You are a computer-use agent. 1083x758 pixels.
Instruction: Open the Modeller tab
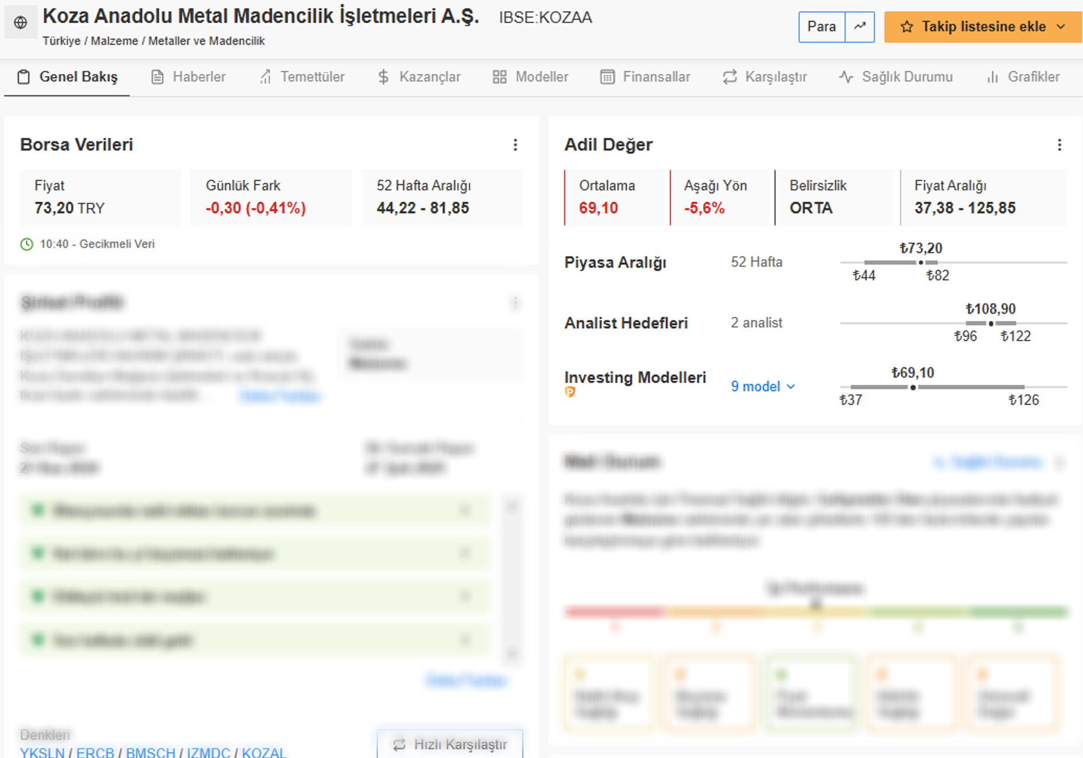pyautogui.click(x=530, y=77)
